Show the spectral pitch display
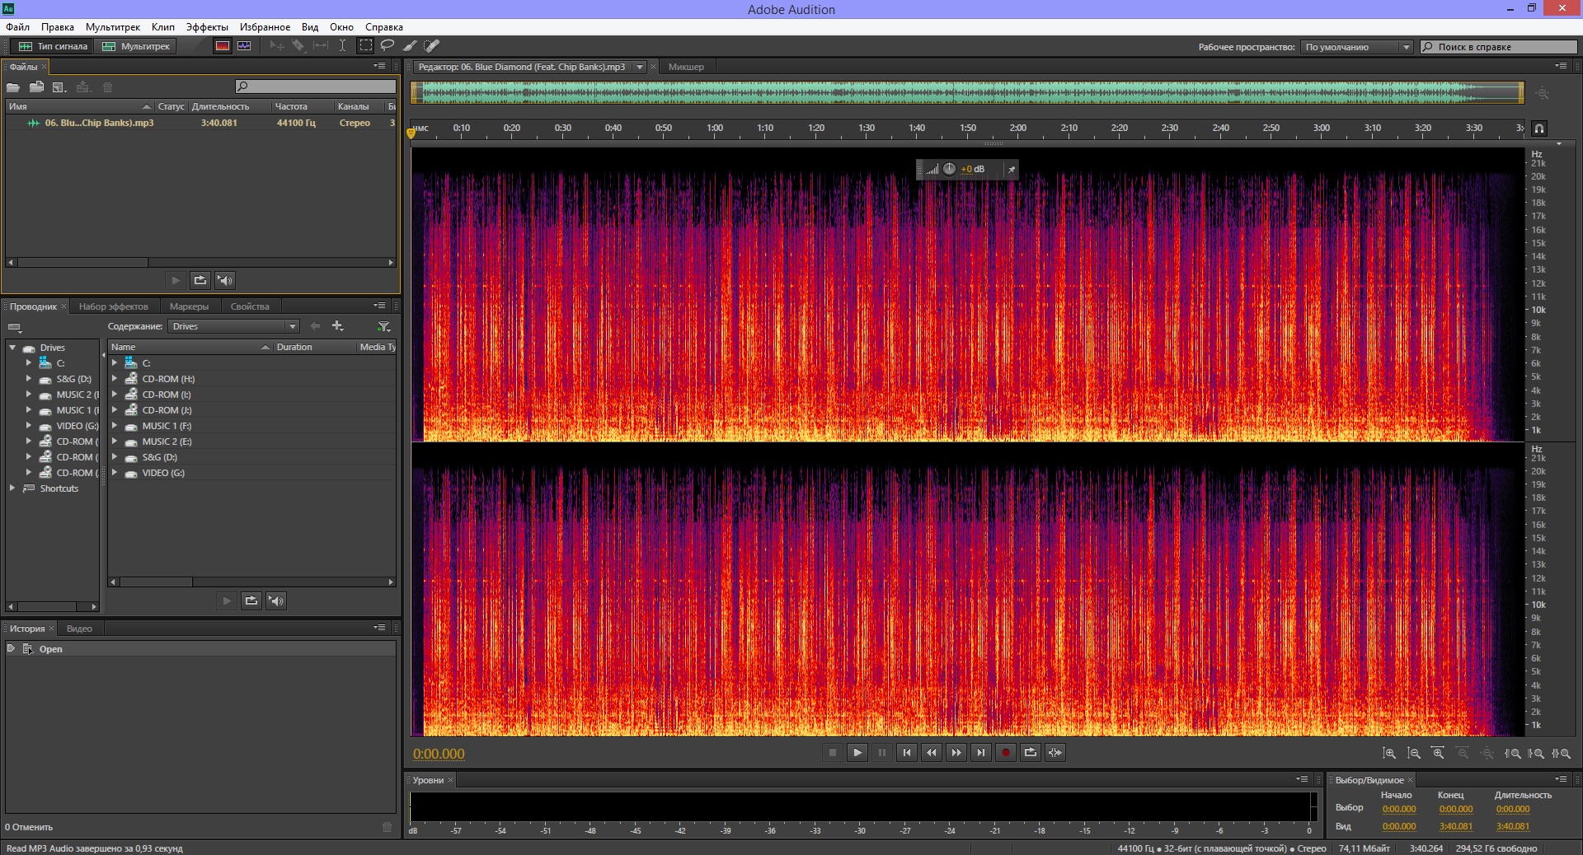This screenshot has height=855, width=1583. click(x=244, y=46)
